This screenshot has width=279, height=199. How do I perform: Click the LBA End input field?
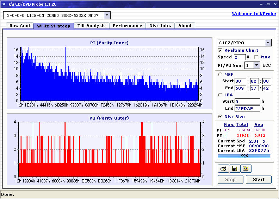(247, 108)
